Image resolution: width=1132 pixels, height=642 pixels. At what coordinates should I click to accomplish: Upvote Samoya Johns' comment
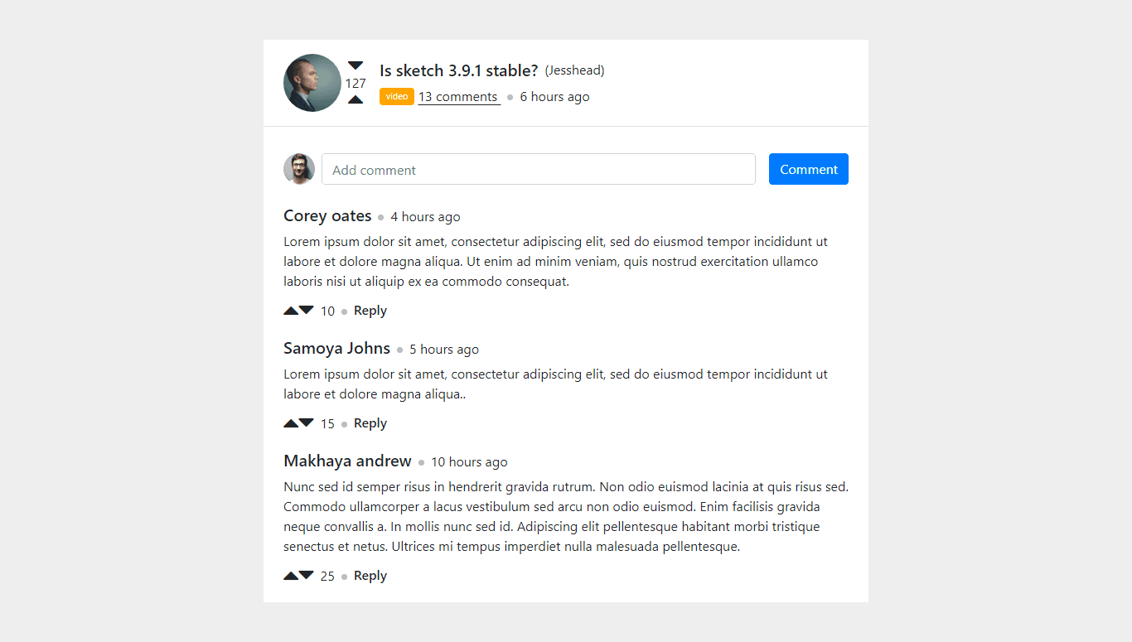coord(289,422)
